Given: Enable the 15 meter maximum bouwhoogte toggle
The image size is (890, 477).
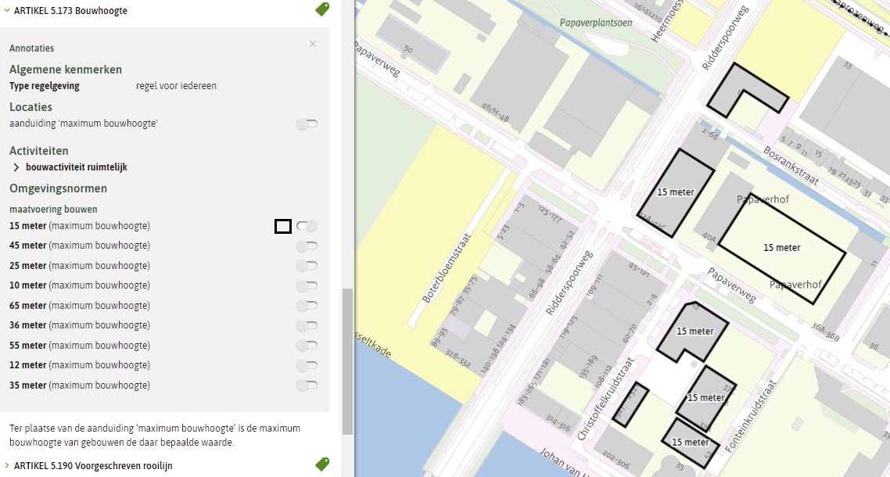Looking at the screenshot, I should pos(307,226).
